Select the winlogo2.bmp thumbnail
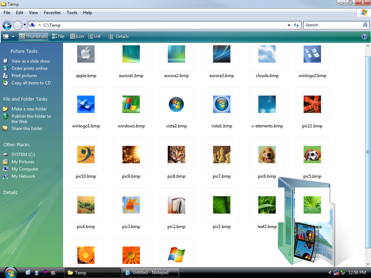The image size is (371, 278). click(312, 54)
